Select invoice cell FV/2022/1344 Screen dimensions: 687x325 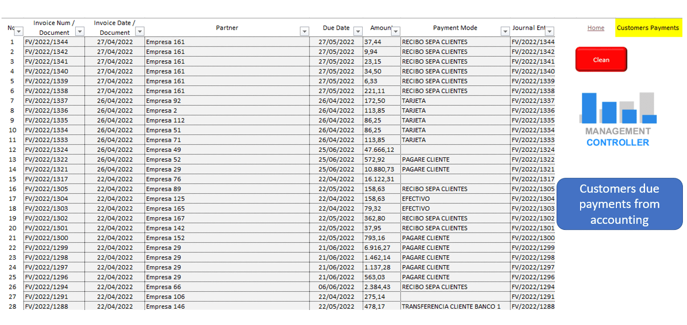(47, 42)
